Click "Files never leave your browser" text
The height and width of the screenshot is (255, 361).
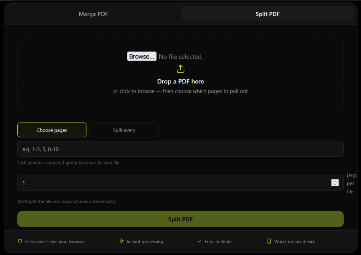click(55, 241)
